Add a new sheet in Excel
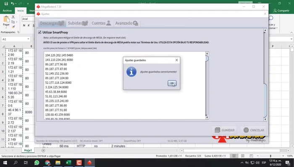This screenshot has height=167, width=294. click(43, 150)
